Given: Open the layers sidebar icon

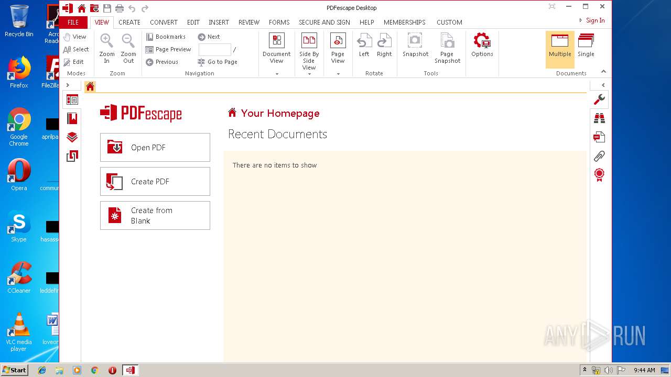Looking at the screenshot, I should coord(72,137).
